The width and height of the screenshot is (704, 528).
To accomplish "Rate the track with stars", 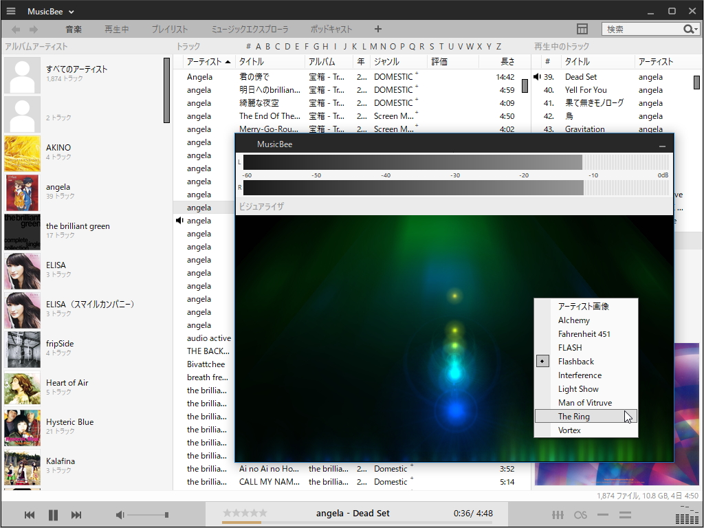I will [x=245, y=513].
